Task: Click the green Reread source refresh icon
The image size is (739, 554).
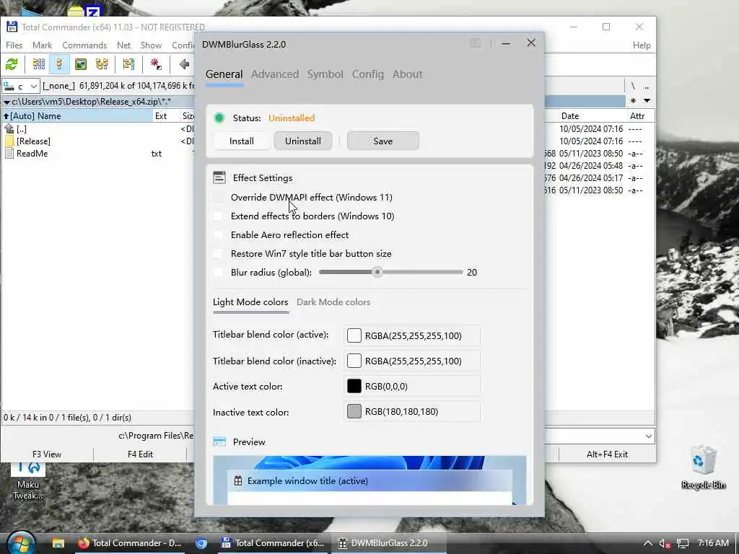Action: pyautogui.click(x=12, y=64)
